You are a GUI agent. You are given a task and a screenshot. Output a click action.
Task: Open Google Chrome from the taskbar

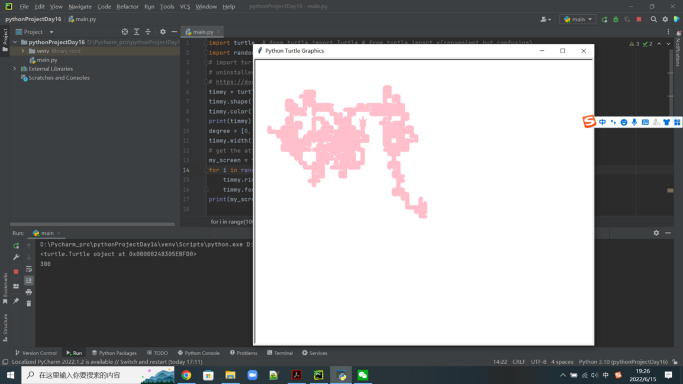click(x=186, y=375)
